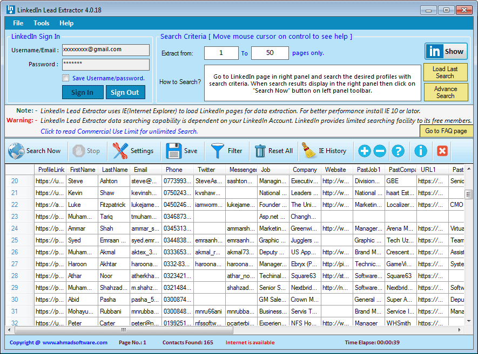Screen dimensions: 478x354
Task: Click the Load Last Search button
Action: (x=446, y=72)
